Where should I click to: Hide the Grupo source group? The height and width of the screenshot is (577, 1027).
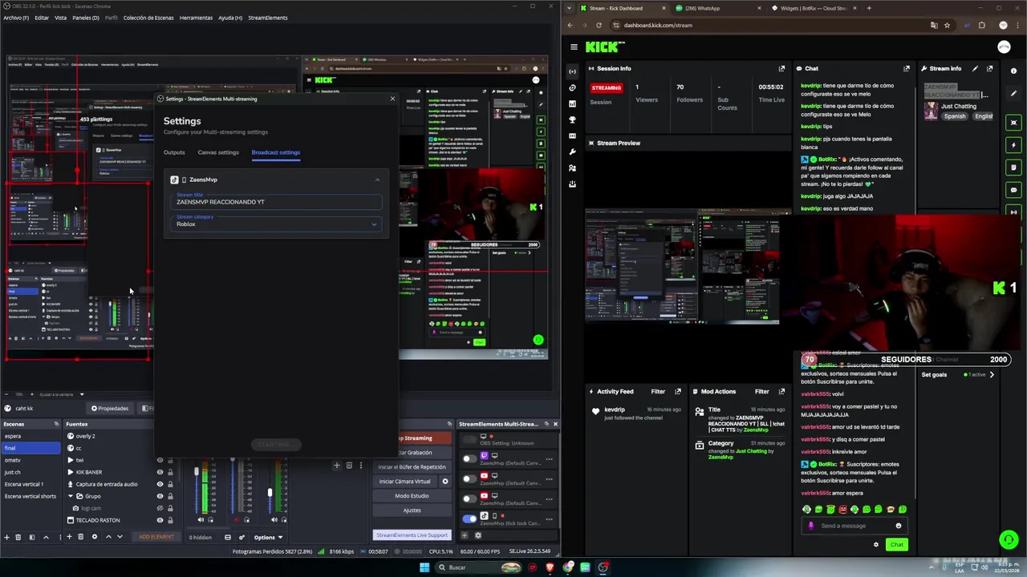(x=160, y=496)
